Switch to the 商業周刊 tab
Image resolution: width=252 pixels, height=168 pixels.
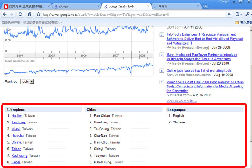click(x=26, y=7)
